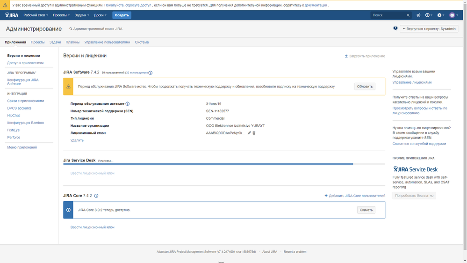Click OOO Elektronnoe izdatelstvo YURAYT text

point(235,126)
